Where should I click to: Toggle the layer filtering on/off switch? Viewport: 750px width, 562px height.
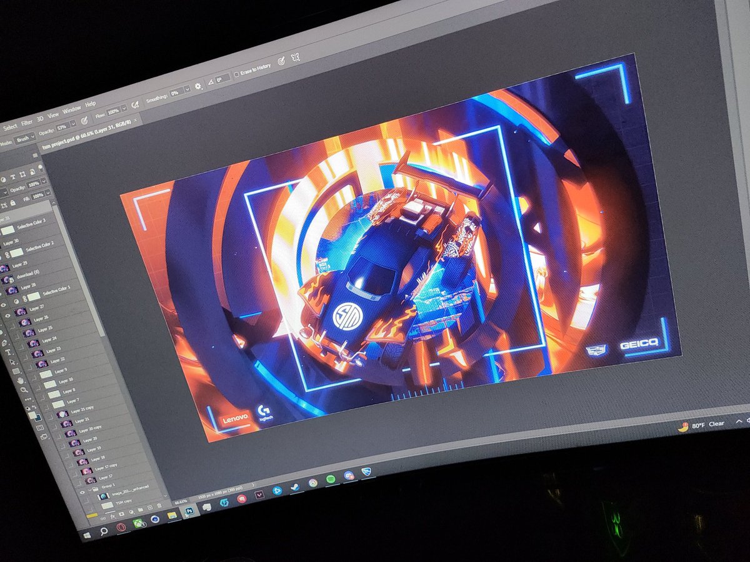pos(40,168)
